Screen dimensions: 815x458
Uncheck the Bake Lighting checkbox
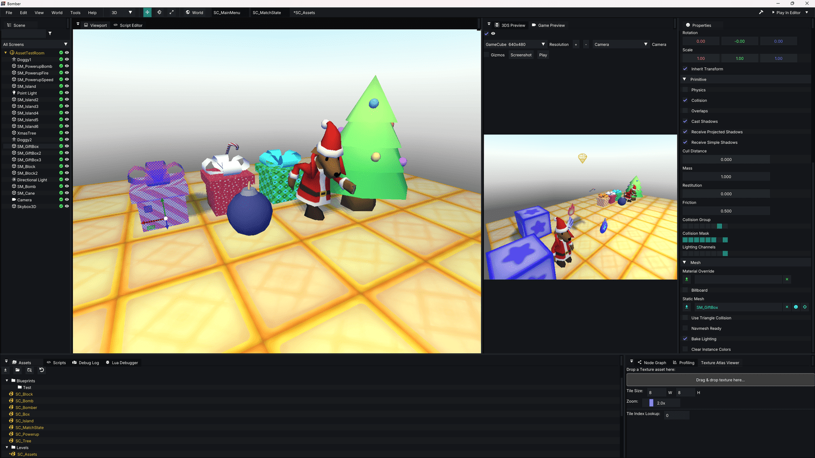pyautogui.click(x=685, y=339)
